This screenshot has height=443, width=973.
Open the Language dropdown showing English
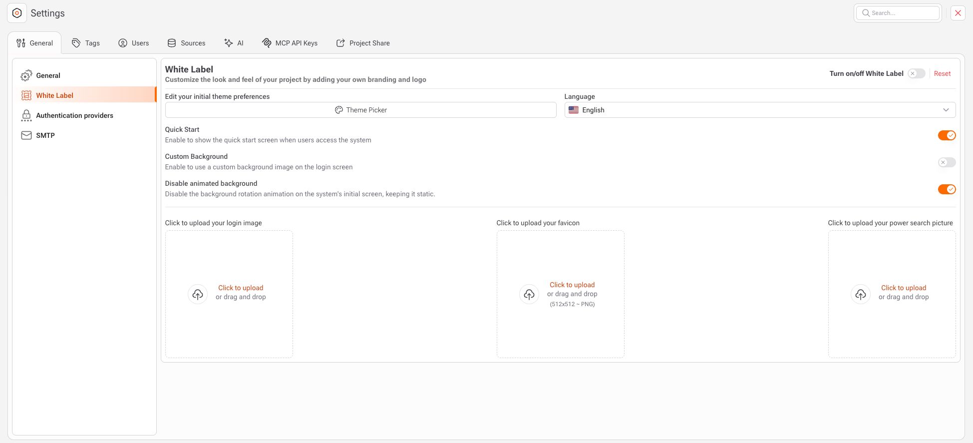tap(759, 110)
